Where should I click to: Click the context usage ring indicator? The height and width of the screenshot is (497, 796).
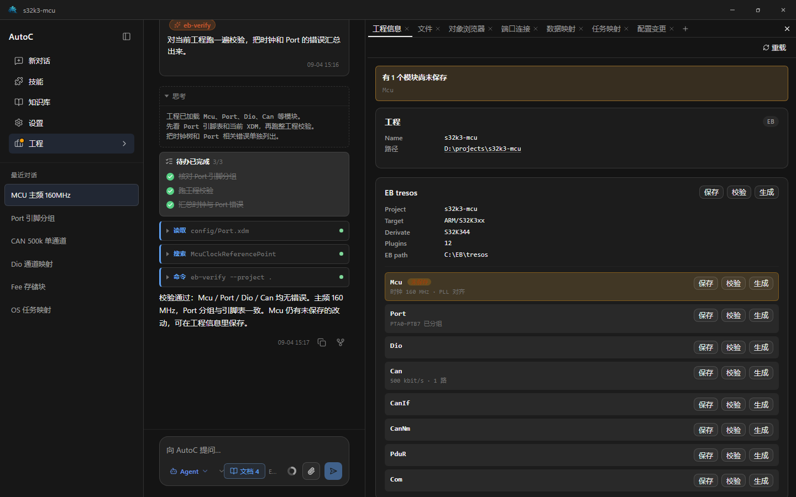[x=292, y=471]
